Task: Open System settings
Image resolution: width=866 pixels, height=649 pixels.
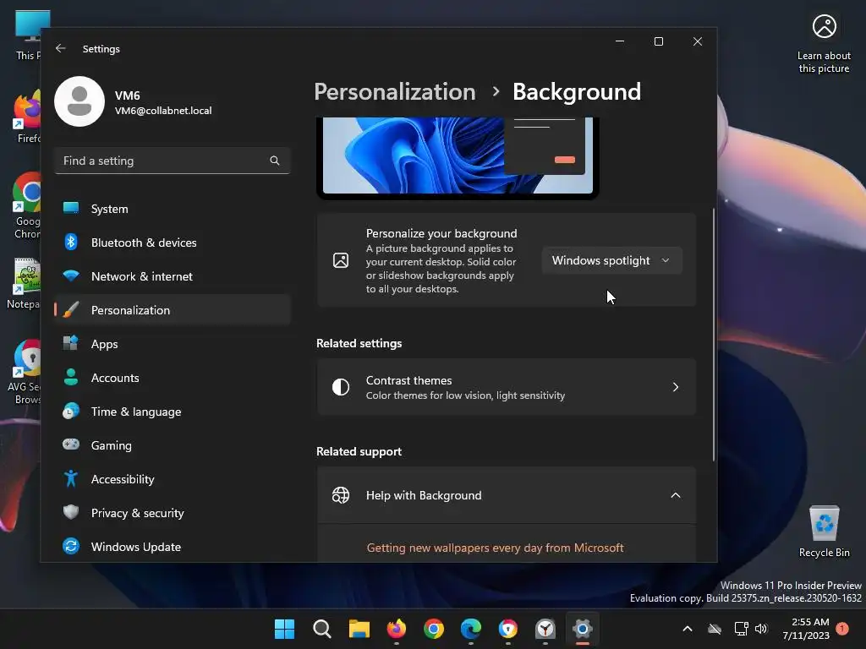Action: 173,209
